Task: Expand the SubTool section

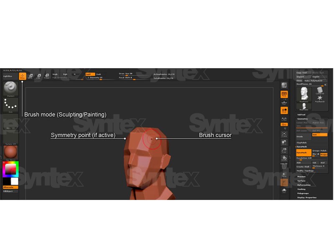Action: pyautogui.click(x=301, y=115)
